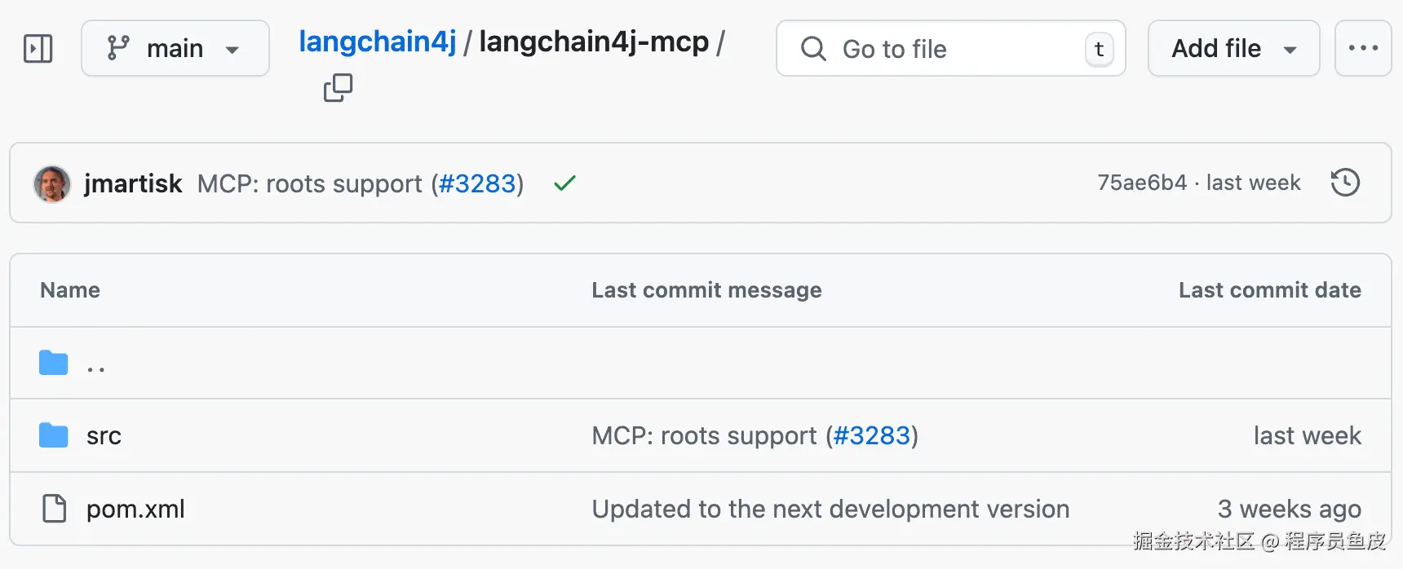Expand the Add file dropdown

click(x=1233, y=49)
